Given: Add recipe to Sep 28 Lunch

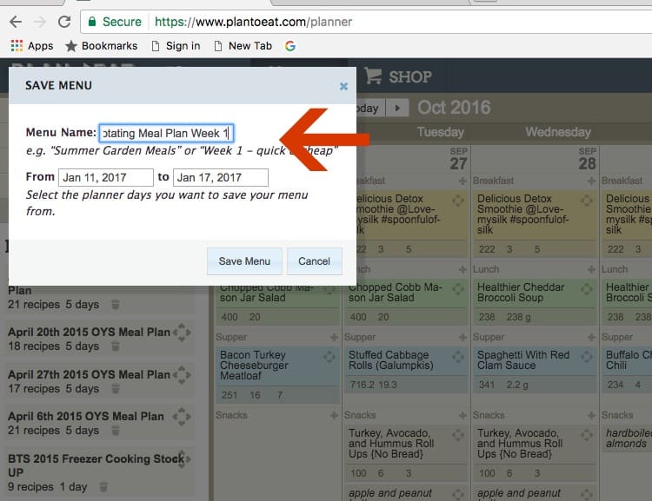Looking at the screenshot, I should (591, 270).
